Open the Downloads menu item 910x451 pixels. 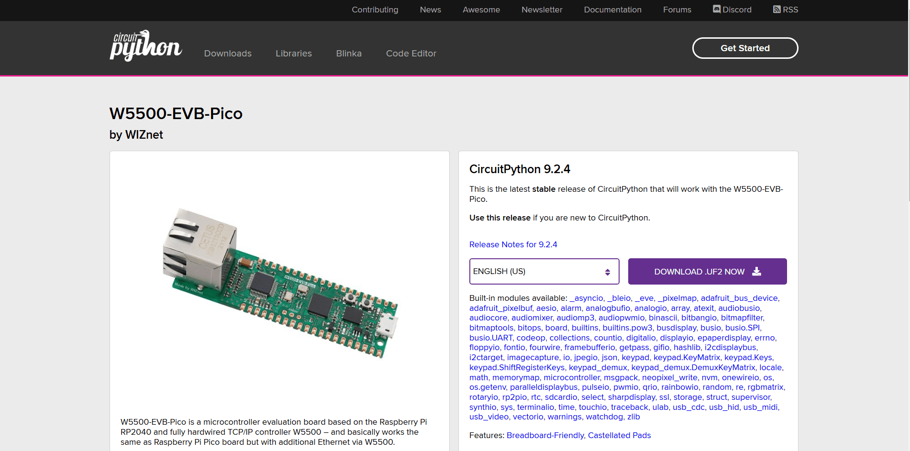coord(228,54)
